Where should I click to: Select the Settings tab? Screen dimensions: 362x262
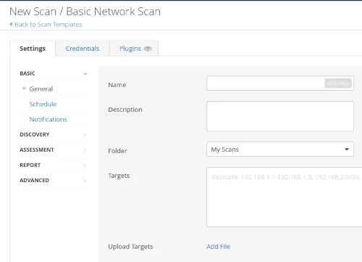33,49
